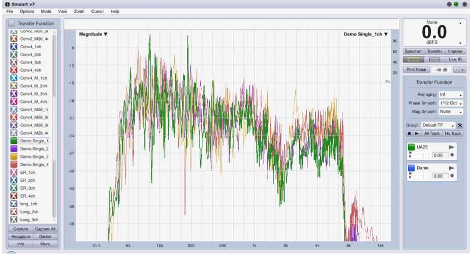The height and width of the screenshot is (254, 470).
Task: Open the Magnitude plot type dropdown
Action: (93, 34)
